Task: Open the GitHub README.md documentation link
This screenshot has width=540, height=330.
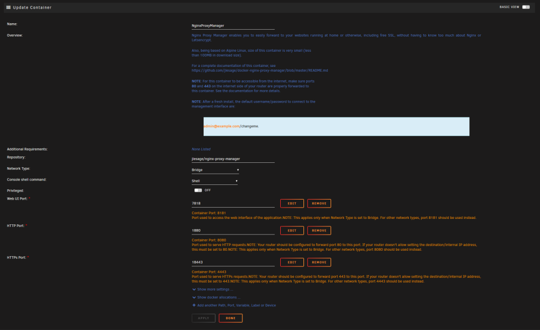Action: pos(260,71)
